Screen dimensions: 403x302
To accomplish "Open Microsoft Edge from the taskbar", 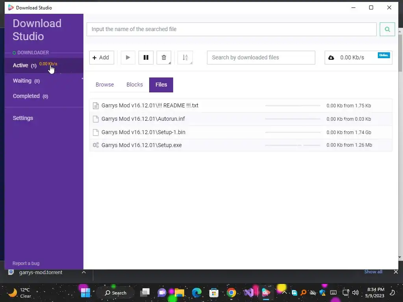I will 197,293.
